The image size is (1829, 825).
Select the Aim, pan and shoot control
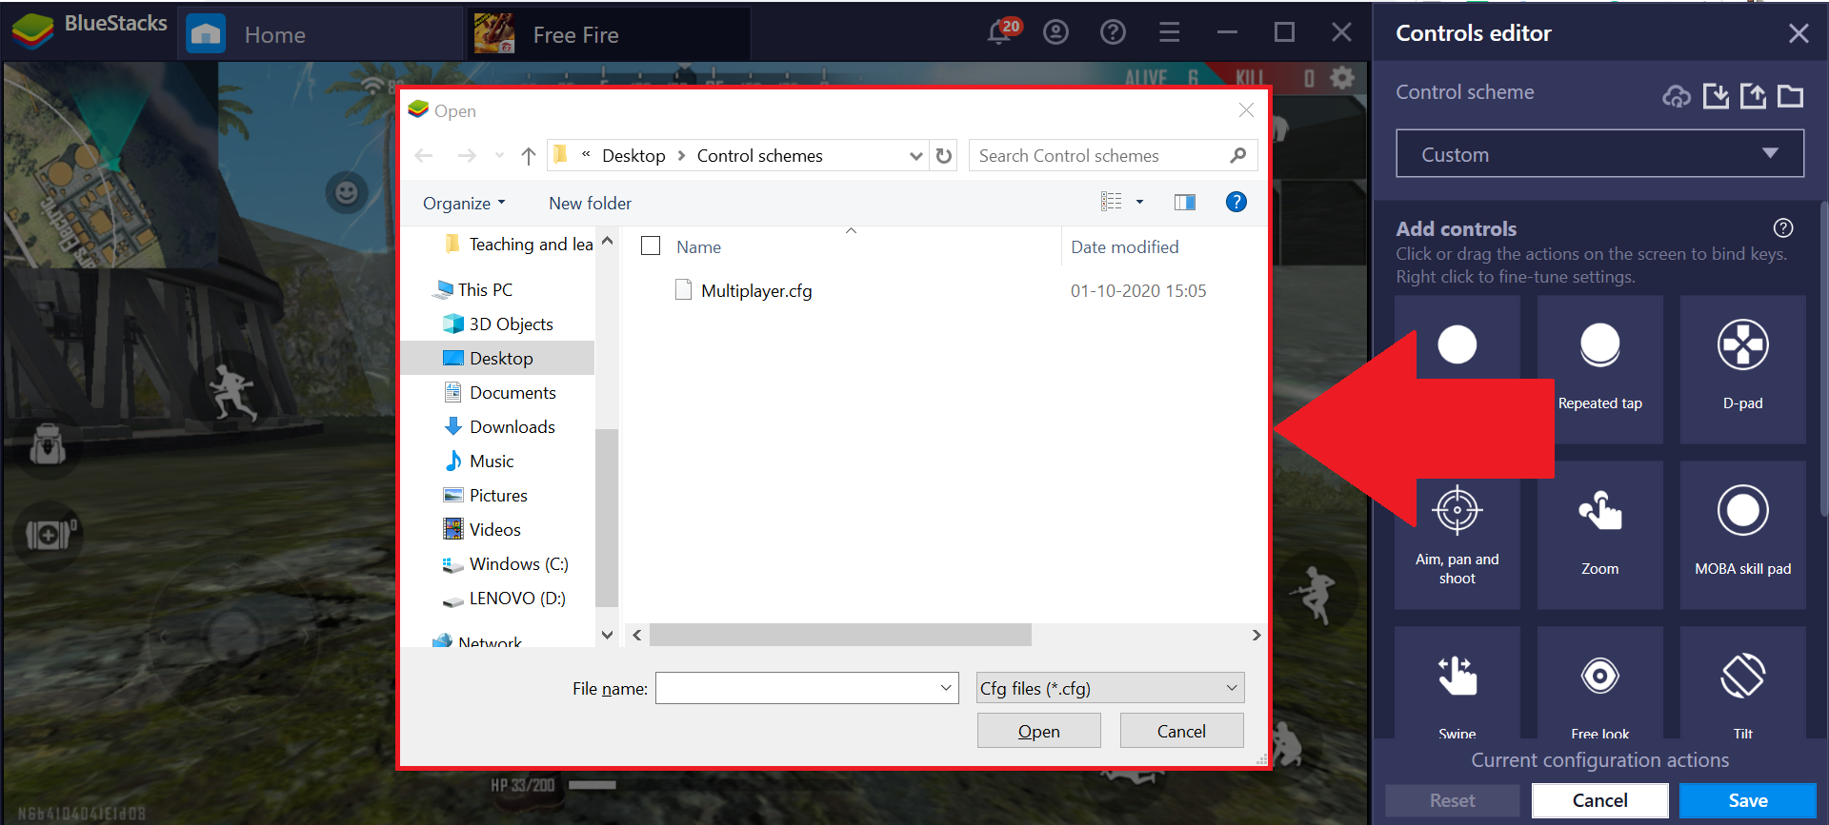coord(1457,535)
